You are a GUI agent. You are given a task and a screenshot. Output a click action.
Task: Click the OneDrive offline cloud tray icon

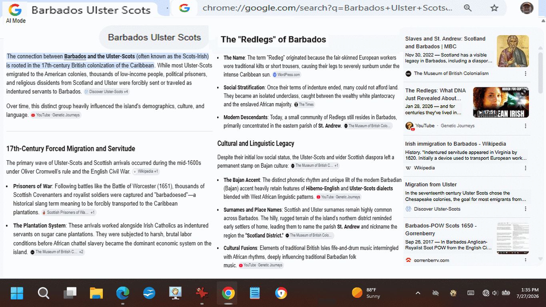click(x=436, y=293)
